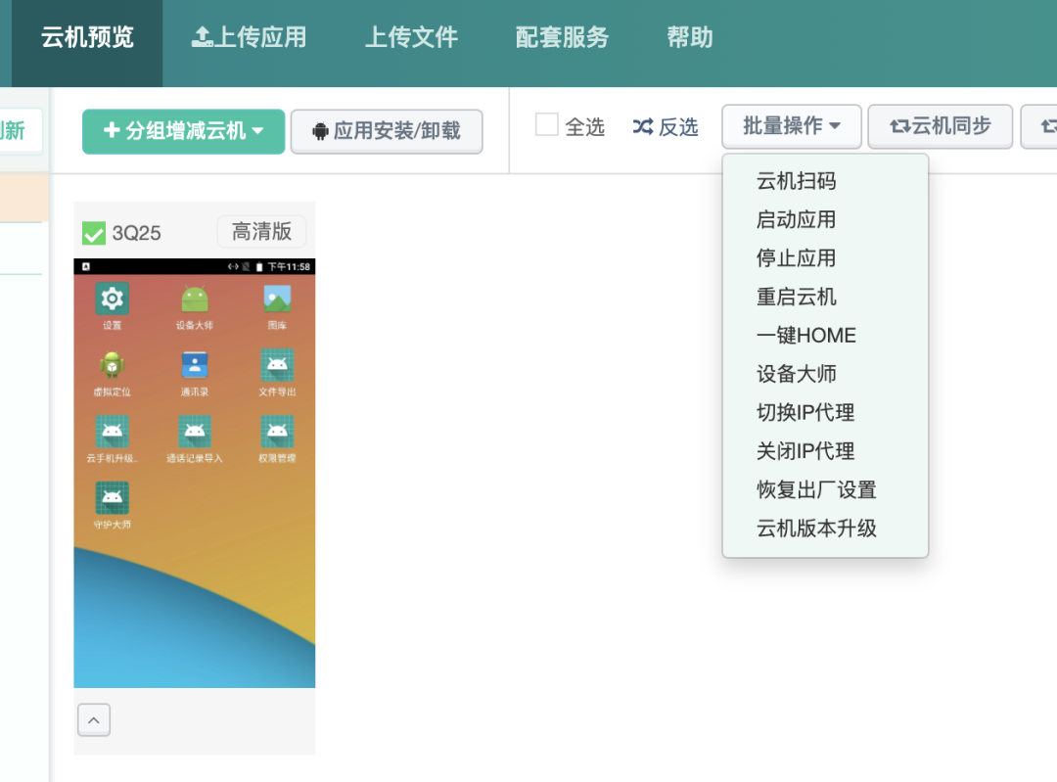The image size is (1057, 782).
Task: Open the 权限管理 app icon
Action: (277, 433)
